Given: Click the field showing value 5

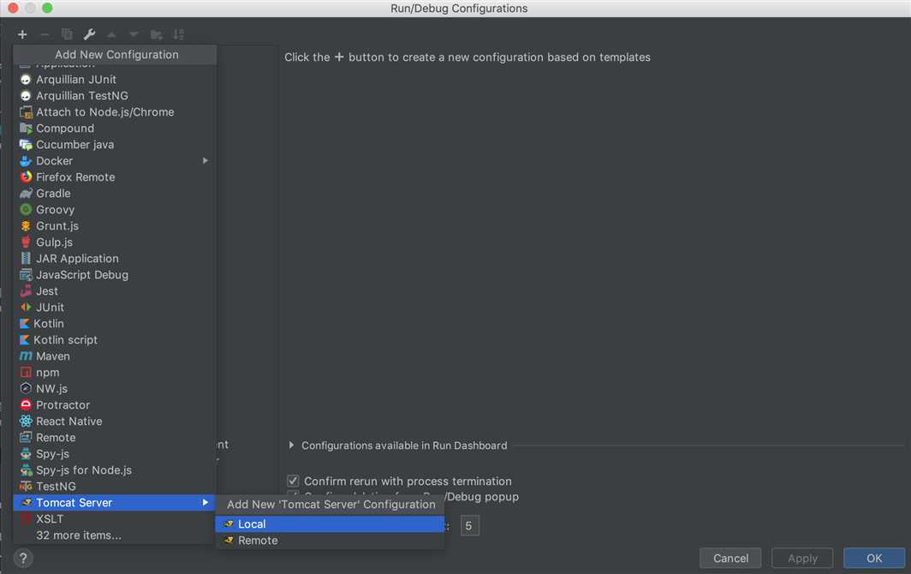Looking at the screenshot, I should point(469,526).
